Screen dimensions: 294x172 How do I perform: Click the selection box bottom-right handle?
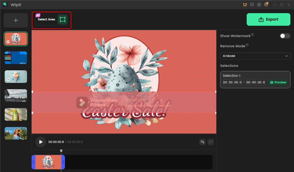click(x=216, y=113)
